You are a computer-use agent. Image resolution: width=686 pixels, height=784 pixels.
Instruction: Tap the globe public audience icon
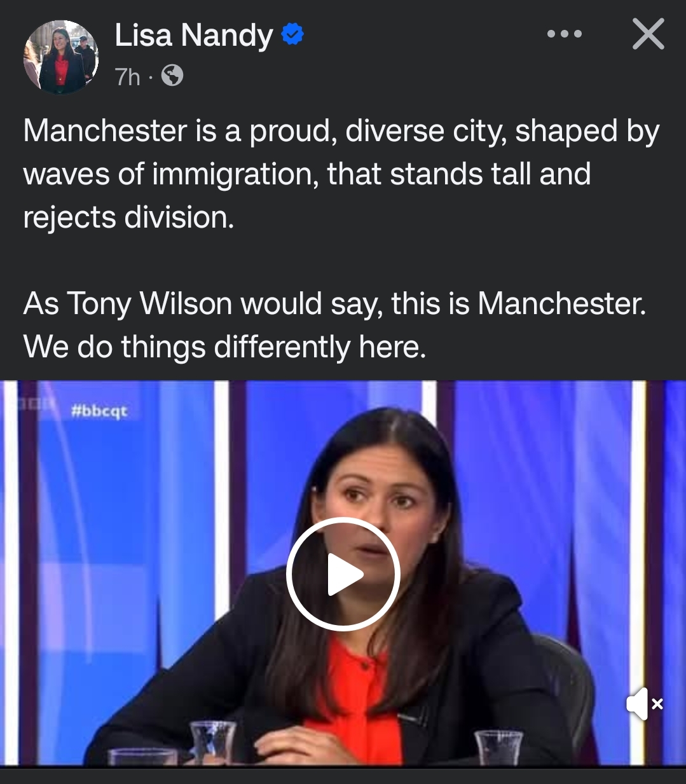point(172,76)
